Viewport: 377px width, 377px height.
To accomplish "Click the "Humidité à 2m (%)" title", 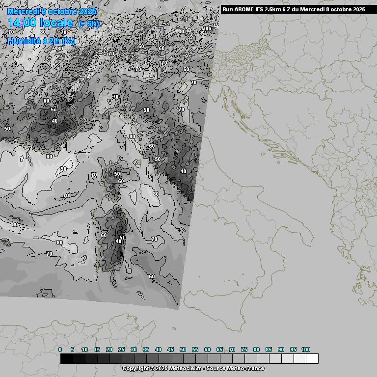I will tap(41, 41).
